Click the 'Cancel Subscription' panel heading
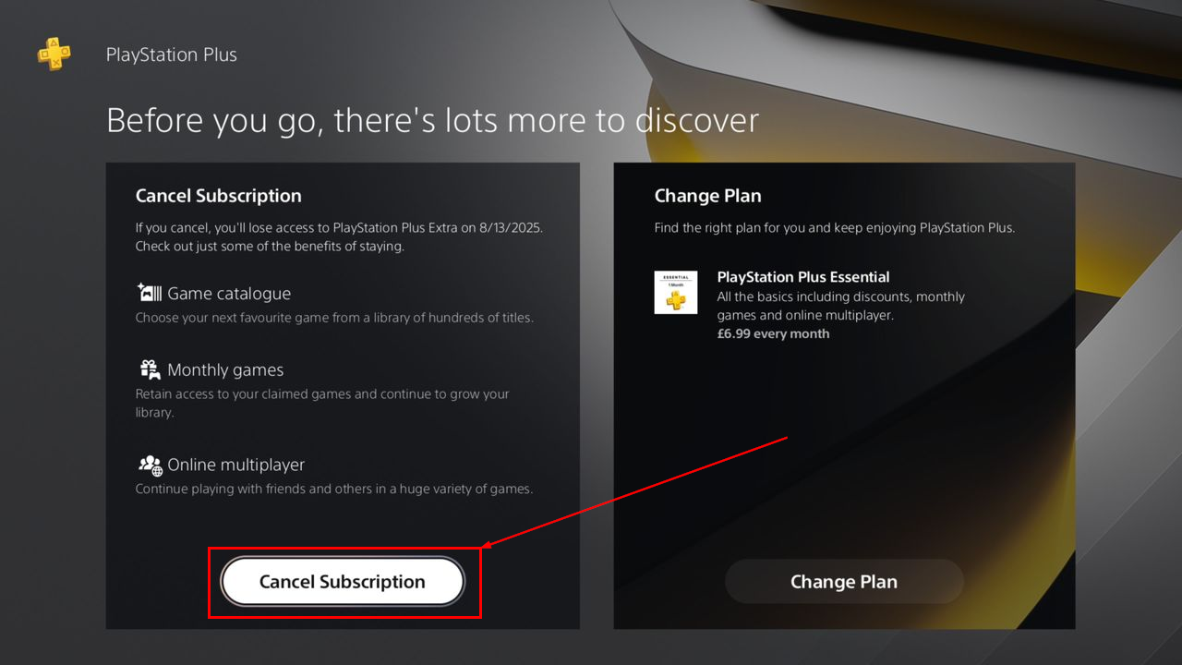This screenshot has width=1182, height=665. [x=218, y=196]
